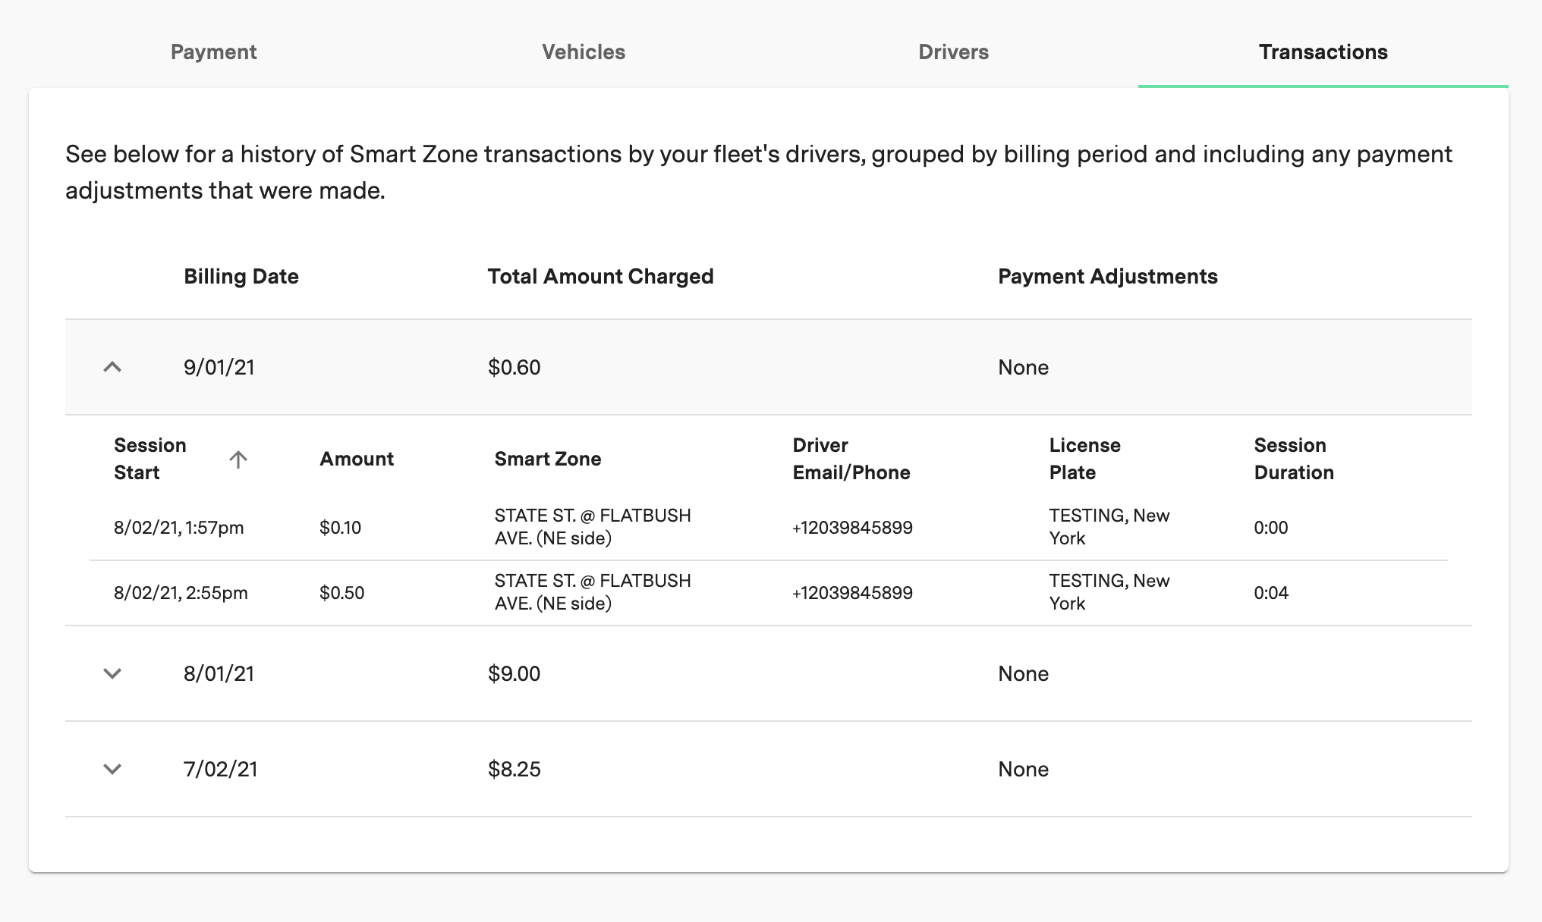Click the Payment Adjustments column header

click(x=1107, y=277)
